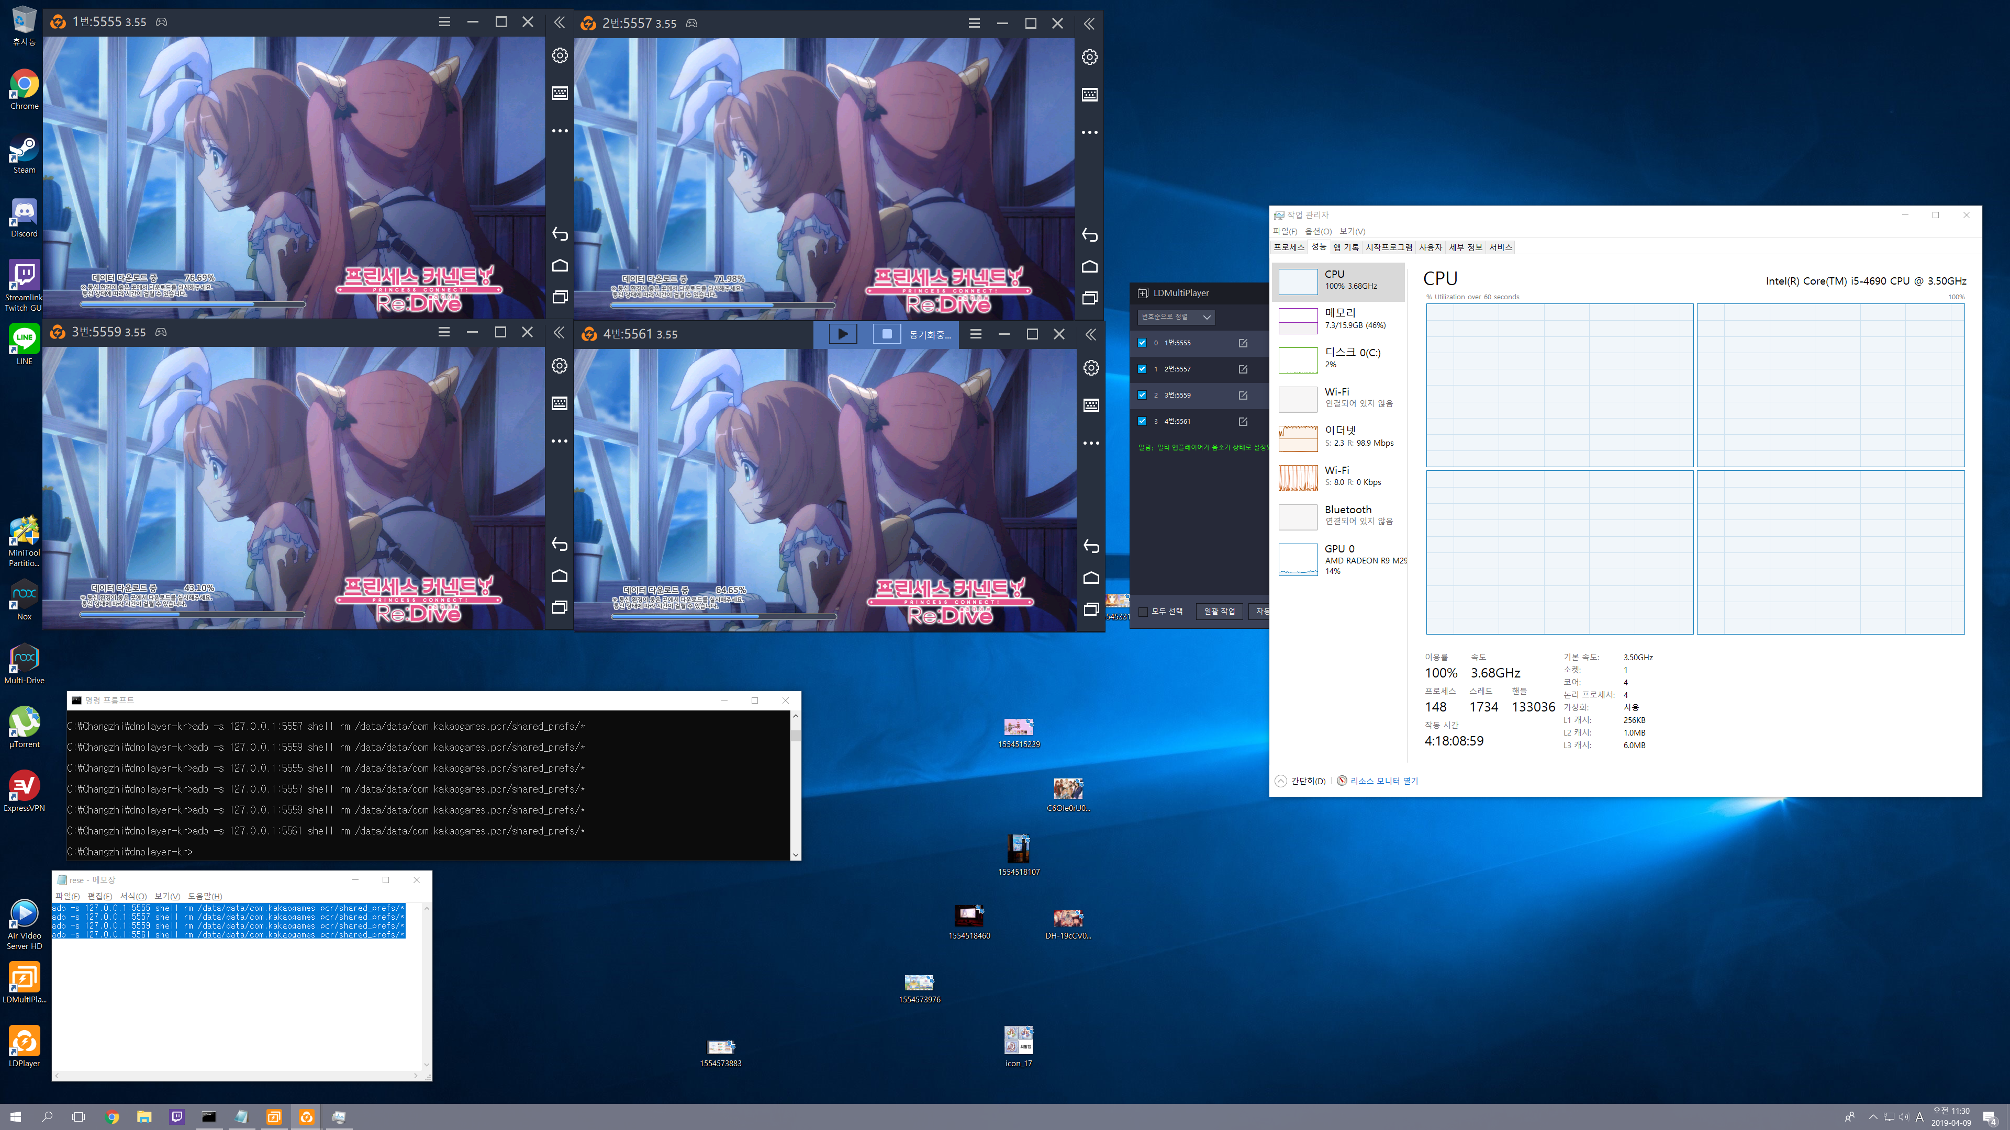Open 옵션(O) menu in Task Manager
Viewport: 2010px width, 1130px height.
pos(1318,231)
